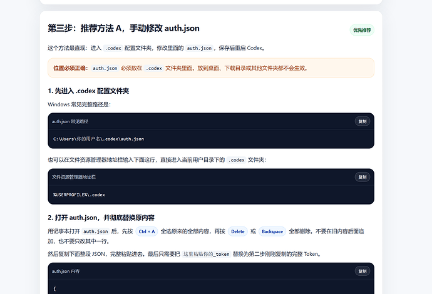The width and height of the screenshot is (432, 294).
Task: Click the 位置必须正确 warning label
Action: [71, 68]
